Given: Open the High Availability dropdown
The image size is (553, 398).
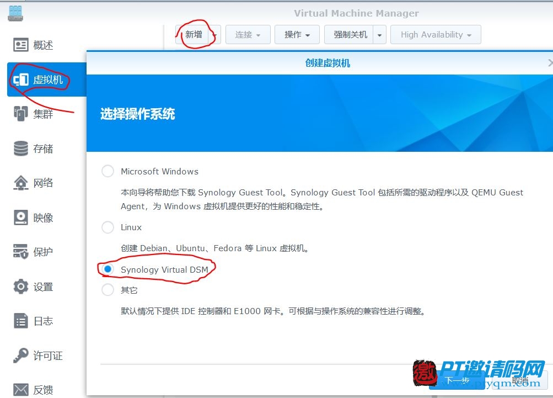Looking at the screenshot, I should click(436, 35).
